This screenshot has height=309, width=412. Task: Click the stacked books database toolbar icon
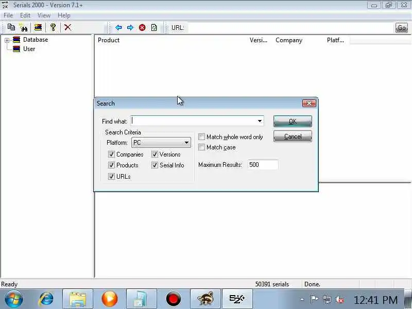point(38,27)
